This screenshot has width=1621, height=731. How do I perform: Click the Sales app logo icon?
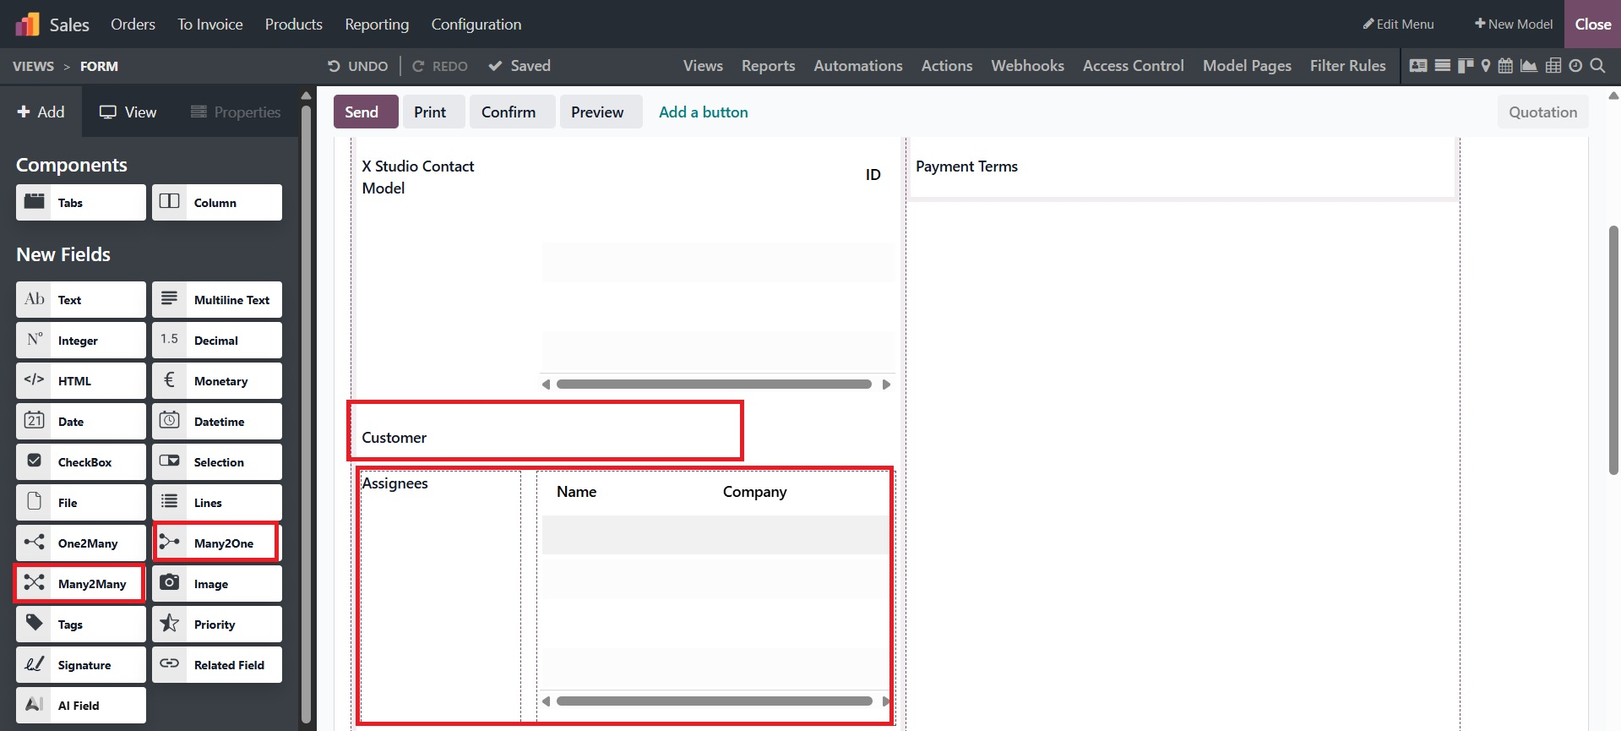(27, 25)
